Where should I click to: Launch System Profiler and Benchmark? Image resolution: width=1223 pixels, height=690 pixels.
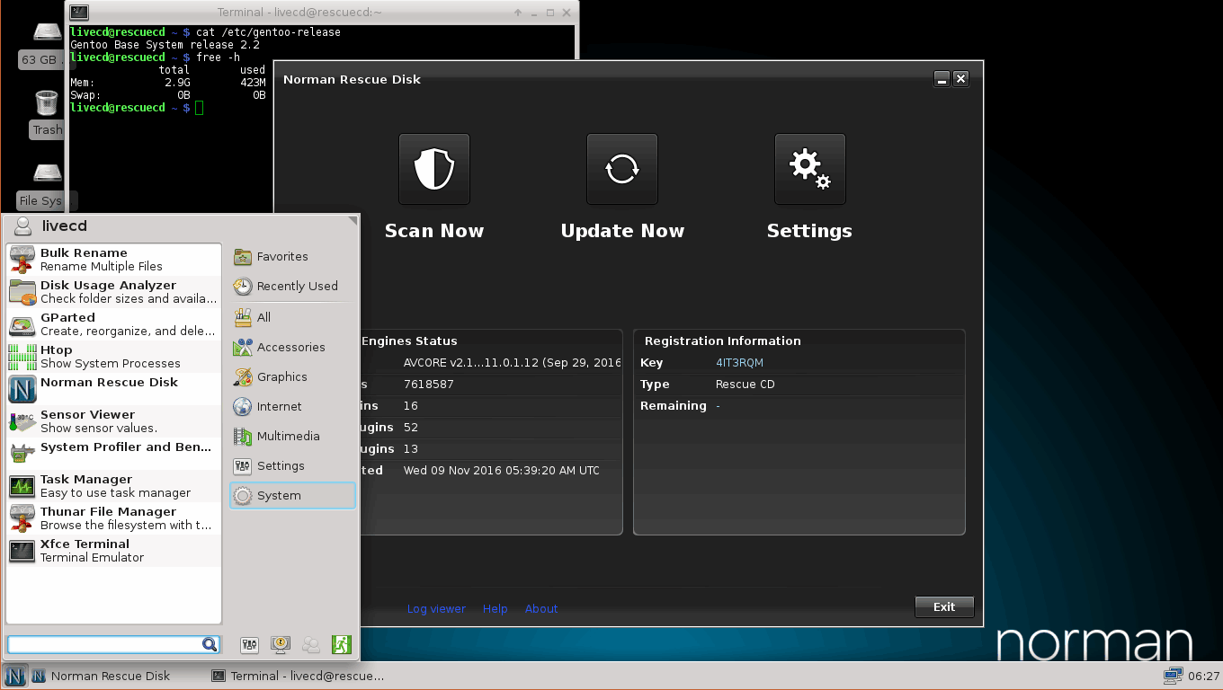[113, 454]
